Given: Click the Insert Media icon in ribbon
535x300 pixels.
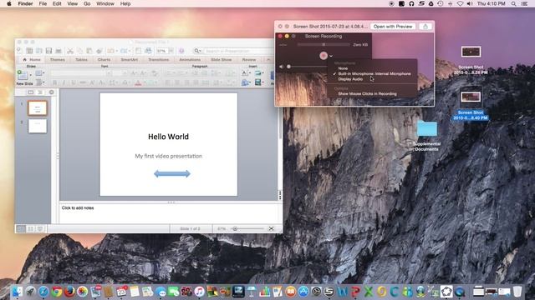Looking at the screenshot, I should click(x=257, y=82).
